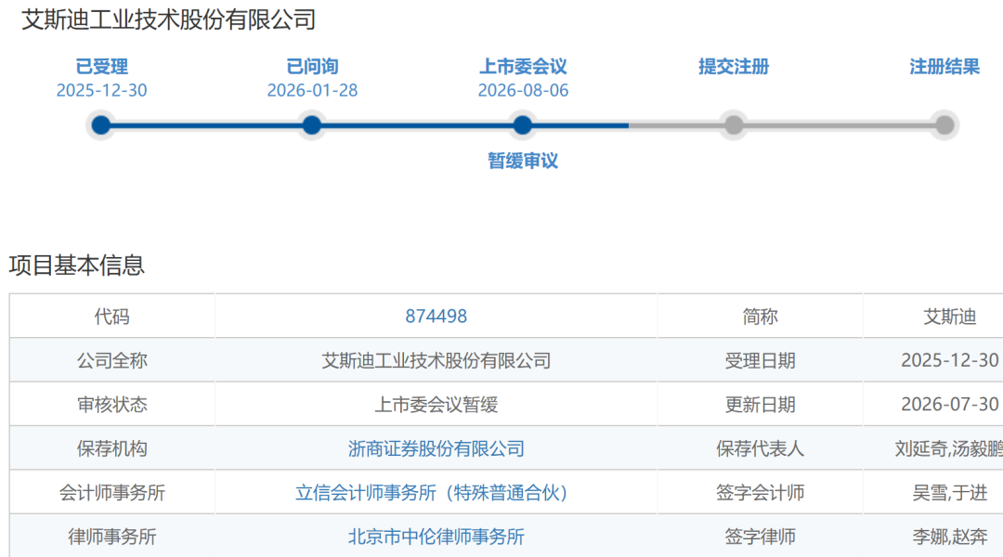Click the 签字会计师 label cell
The height and width of the screenshot is (557, 1003).
click(760, 492)
